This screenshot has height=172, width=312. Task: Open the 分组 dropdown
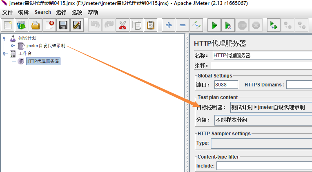263,120
